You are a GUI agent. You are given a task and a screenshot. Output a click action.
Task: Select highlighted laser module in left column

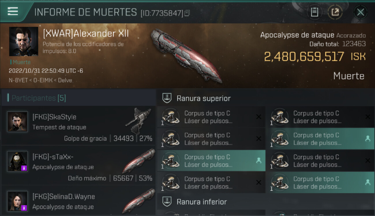pos(211,161)
